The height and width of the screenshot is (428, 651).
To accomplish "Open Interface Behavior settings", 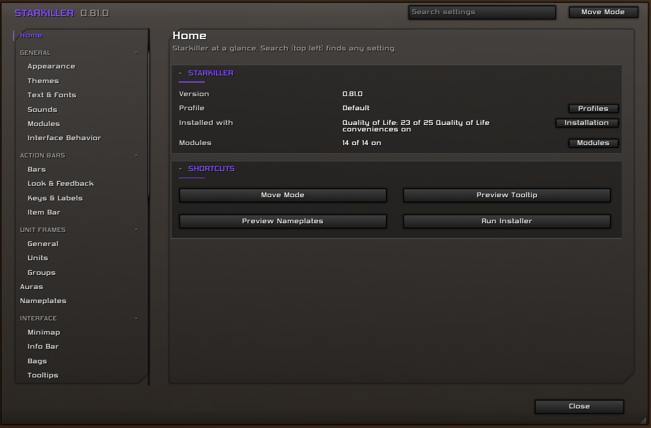I will pyautogui.click(x=65, y=138).
